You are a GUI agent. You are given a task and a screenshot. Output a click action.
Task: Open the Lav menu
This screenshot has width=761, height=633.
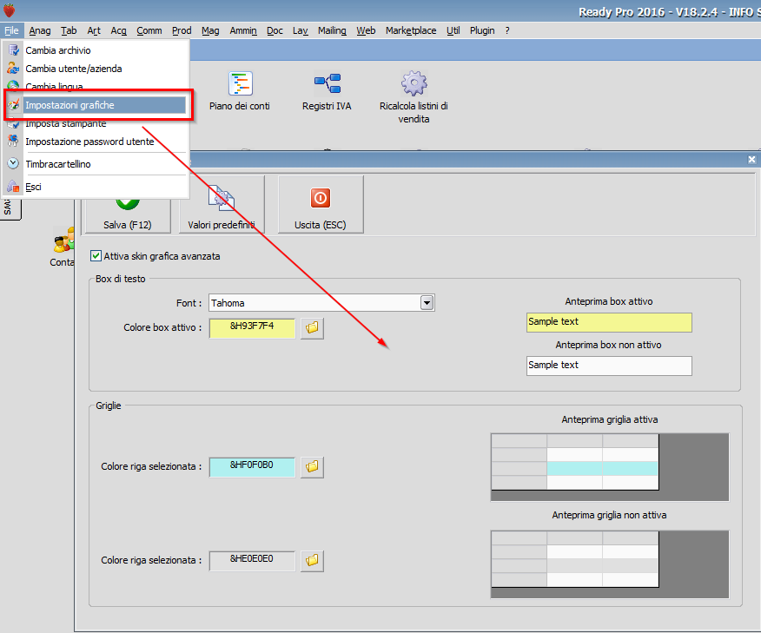click(x=301, y=30)
